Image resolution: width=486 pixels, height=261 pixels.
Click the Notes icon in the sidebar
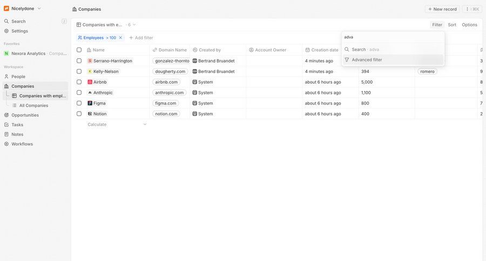tap(6, 134)
